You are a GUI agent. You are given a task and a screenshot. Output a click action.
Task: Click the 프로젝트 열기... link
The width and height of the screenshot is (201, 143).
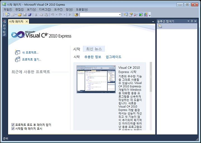(32, 59)
